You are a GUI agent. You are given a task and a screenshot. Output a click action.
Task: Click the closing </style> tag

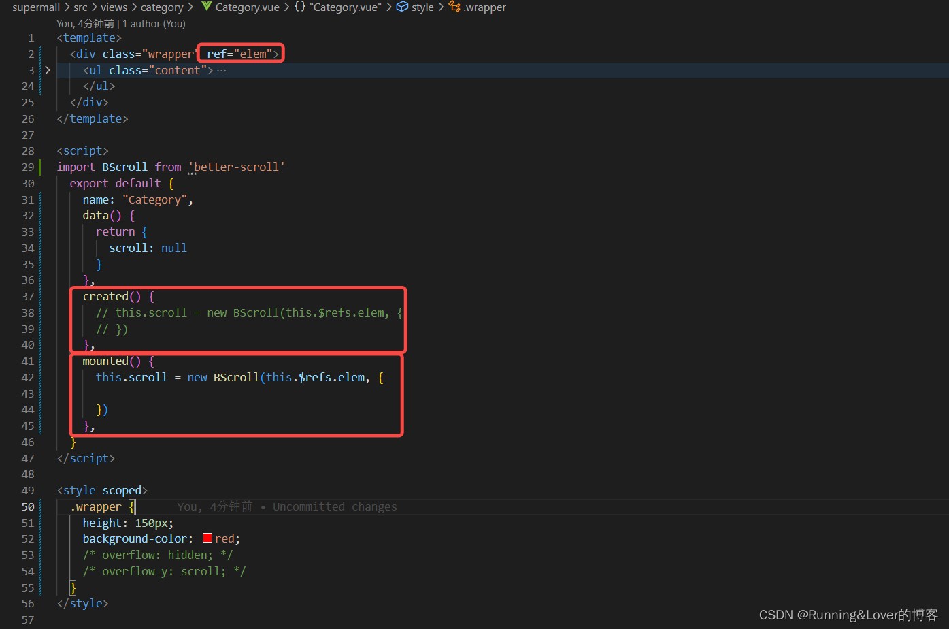[82, 603]
